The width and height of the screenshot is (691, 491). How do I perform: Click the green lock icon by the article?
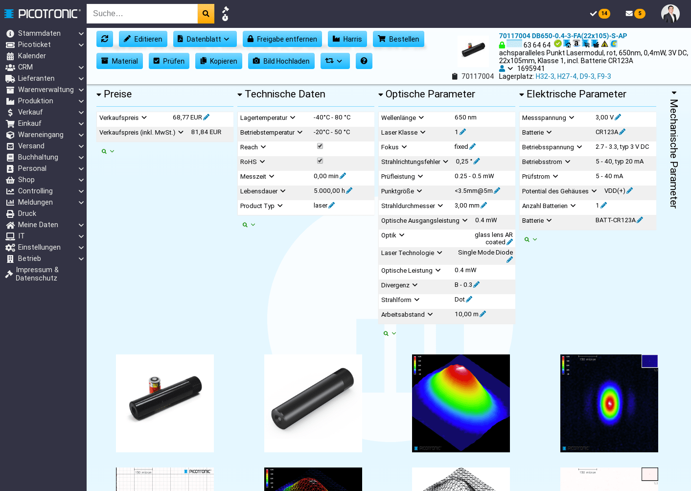click(x=502, y=45)
